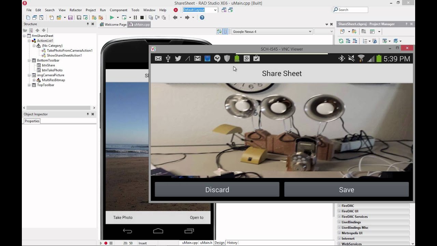Switch to the History bottom tab

point(232,243)
